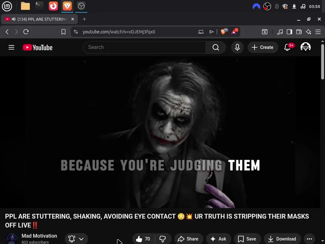Viewport: 325px width, 244px height.
Task: Click the media router play icon in address bar
Action: coord(211,32)
